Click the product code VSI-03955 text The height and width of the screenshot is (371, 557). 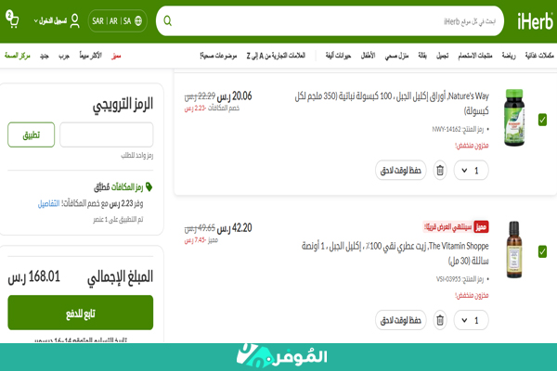point(460,279)
